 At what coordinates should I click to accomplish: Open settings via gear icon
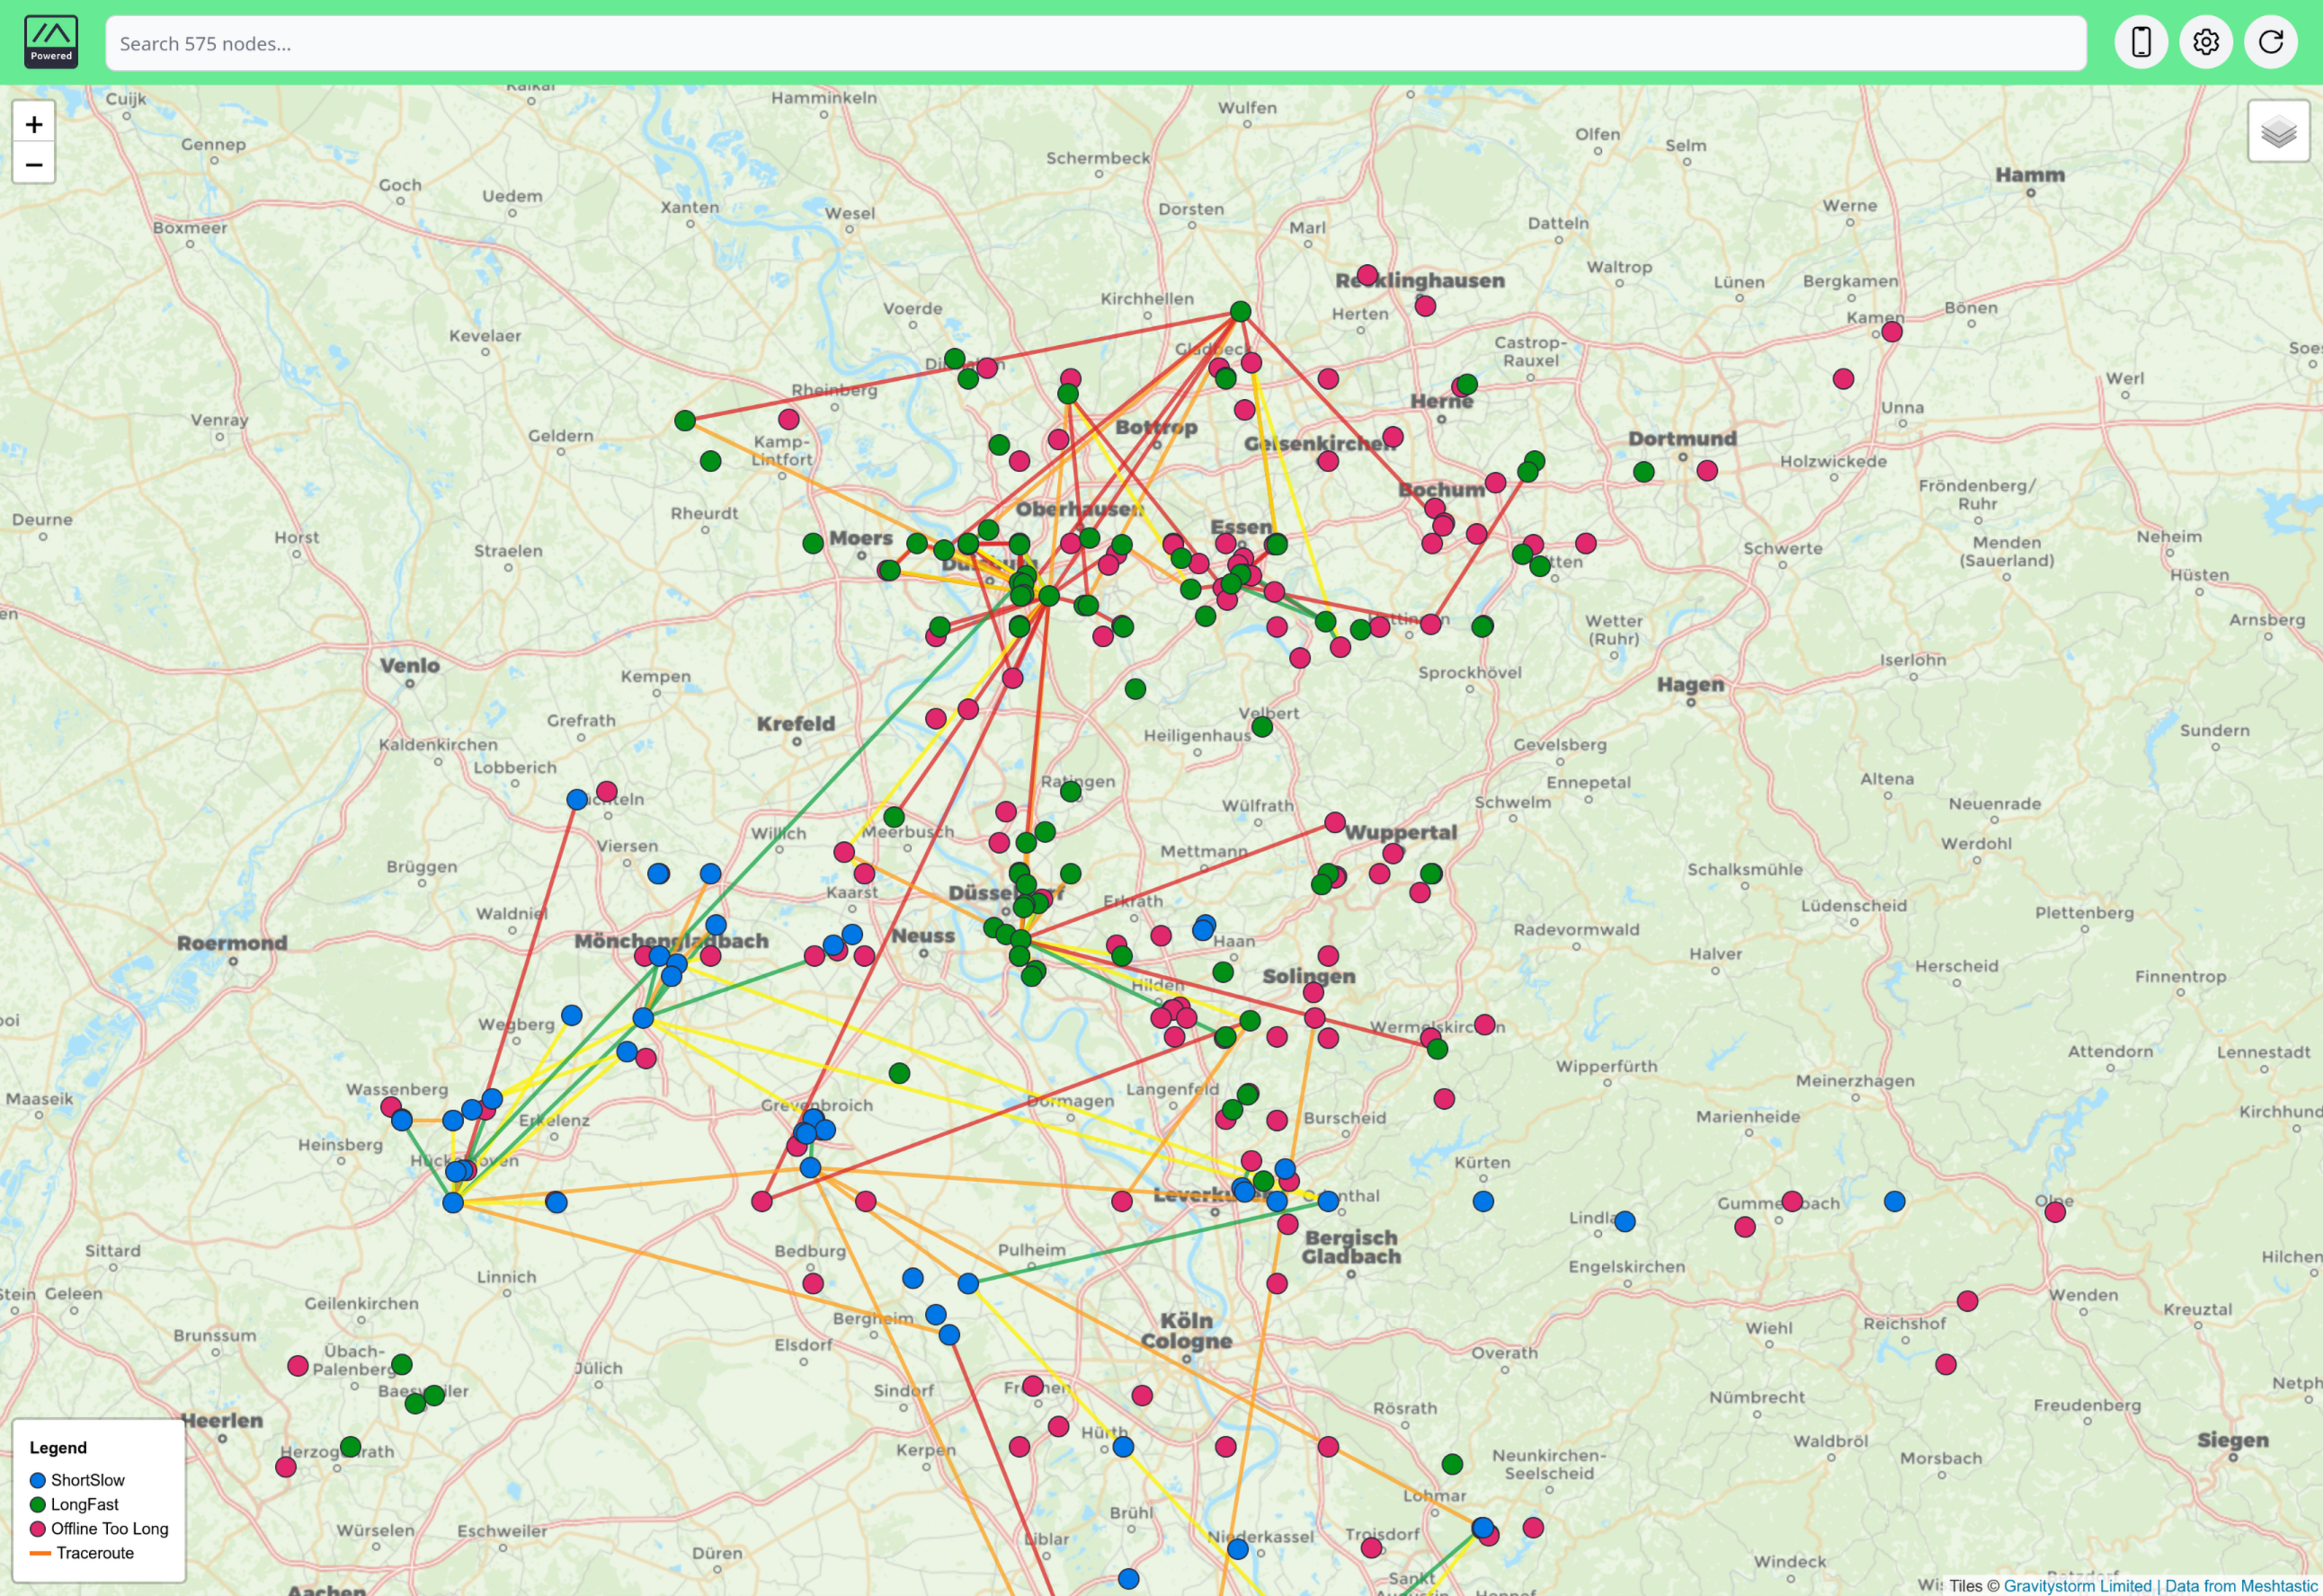tap(2206, 42)
